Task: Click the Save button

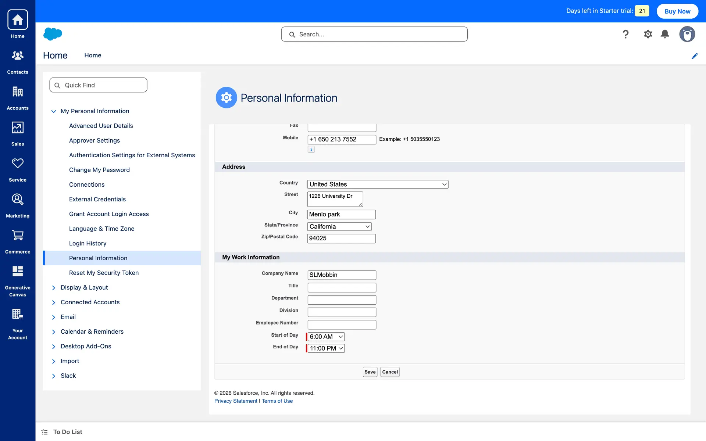Action: [x=370, y=372]
